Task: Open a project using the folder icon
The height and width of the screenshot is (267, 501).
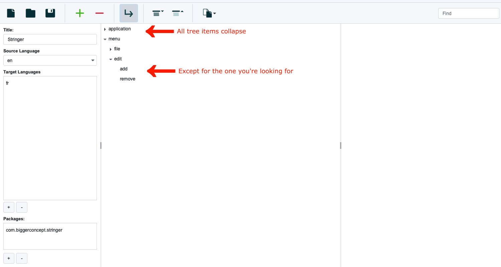Action: tap(31, 13)
